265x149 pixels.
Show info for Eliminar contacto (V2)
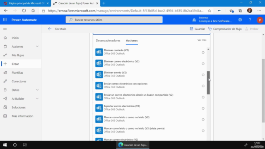(x=203, y=53)
